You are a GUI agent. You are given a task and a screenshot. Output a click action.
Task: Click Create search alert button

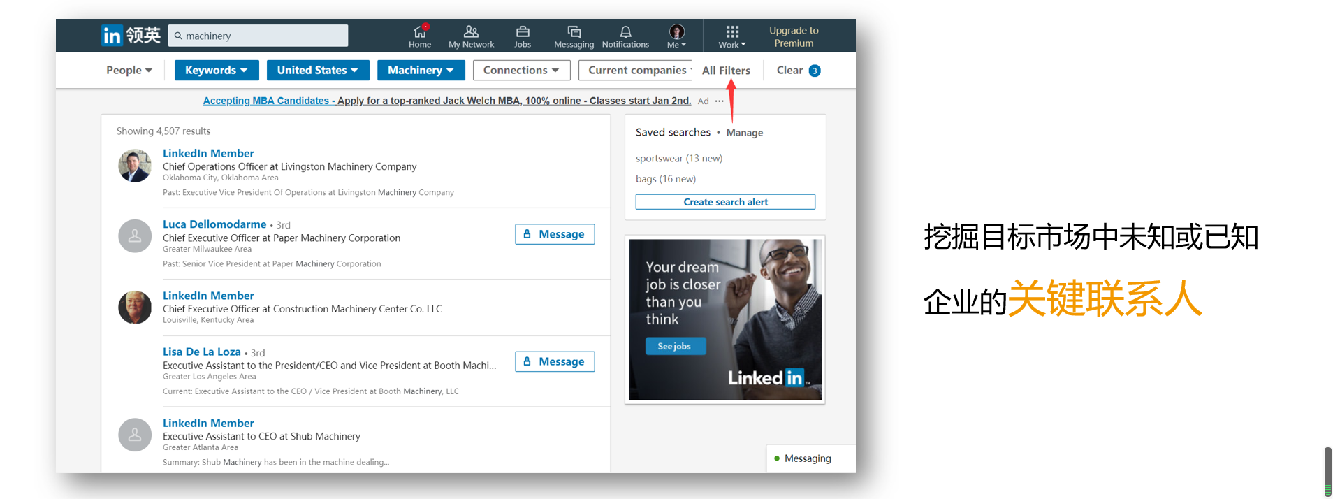(725, 202)
